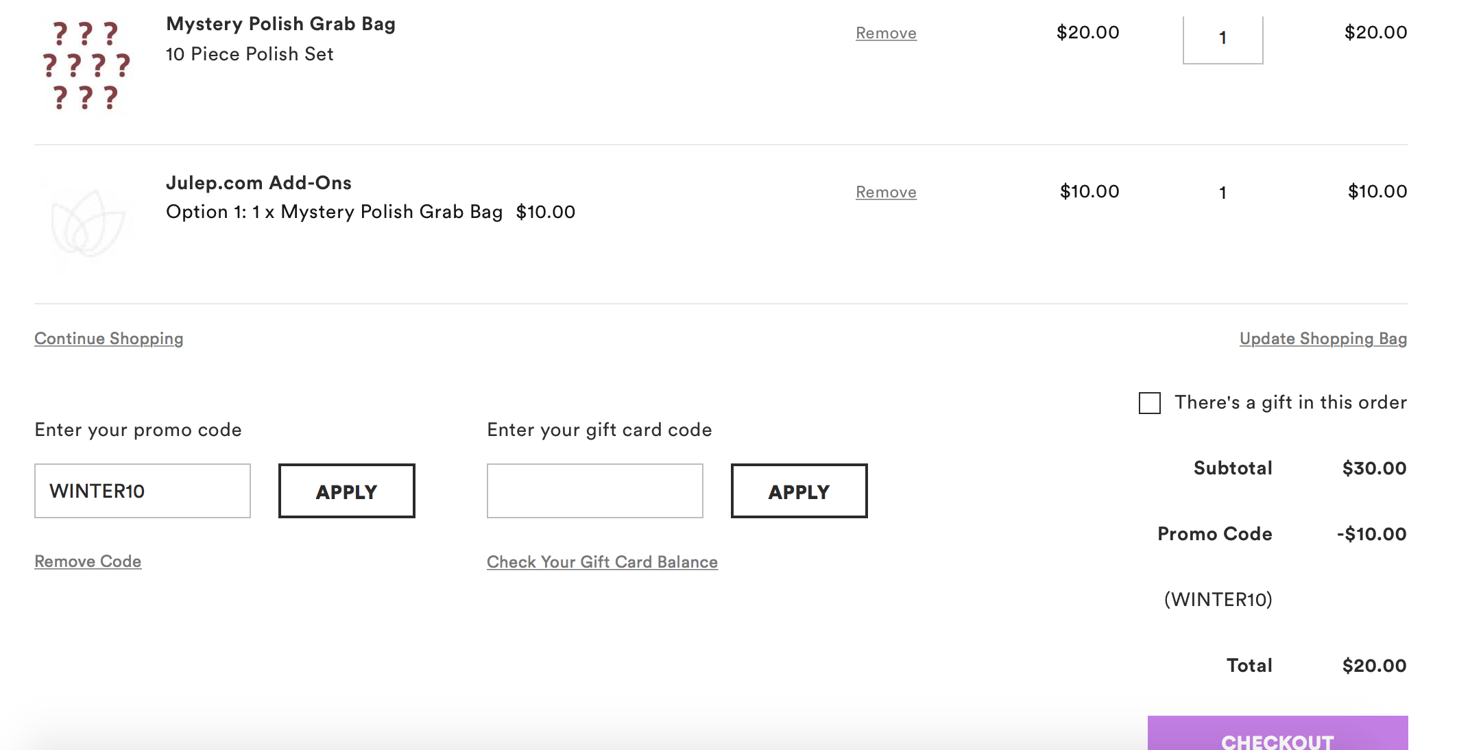1470x750 pixels.
Task: Click the Julep.com Add-Ons item title
Action: pos(258,183)
